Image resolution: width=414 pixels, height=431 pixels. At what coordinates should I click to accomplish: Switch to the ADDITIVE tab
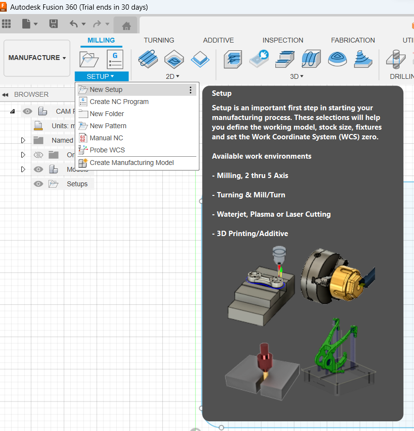click(x=219, y=41)
